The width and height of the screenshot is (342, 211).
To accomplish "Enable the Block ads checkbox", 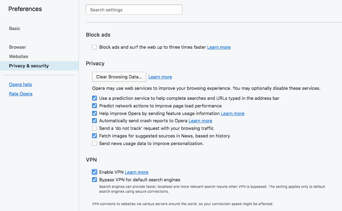I will [94, 47].
